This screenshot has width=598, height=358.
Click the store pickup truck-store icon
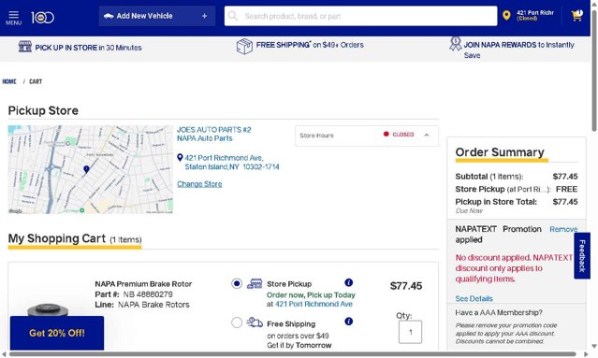click(x=255, y=284)
